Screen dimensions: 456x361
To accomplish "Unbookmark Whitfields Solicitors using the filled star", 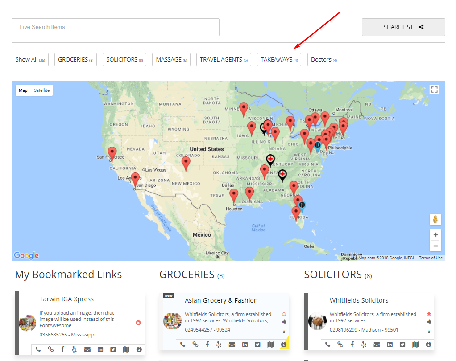I will pyautogui.click(x=429, y=314).
